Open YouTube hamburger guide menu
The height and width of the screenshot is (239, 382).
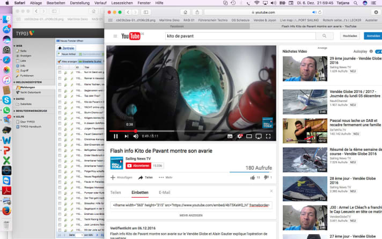[115, 36]
